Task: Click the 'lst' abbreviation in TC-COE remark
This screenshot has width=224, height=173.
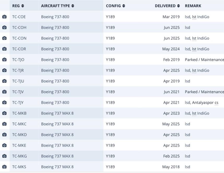Action: 194,17
